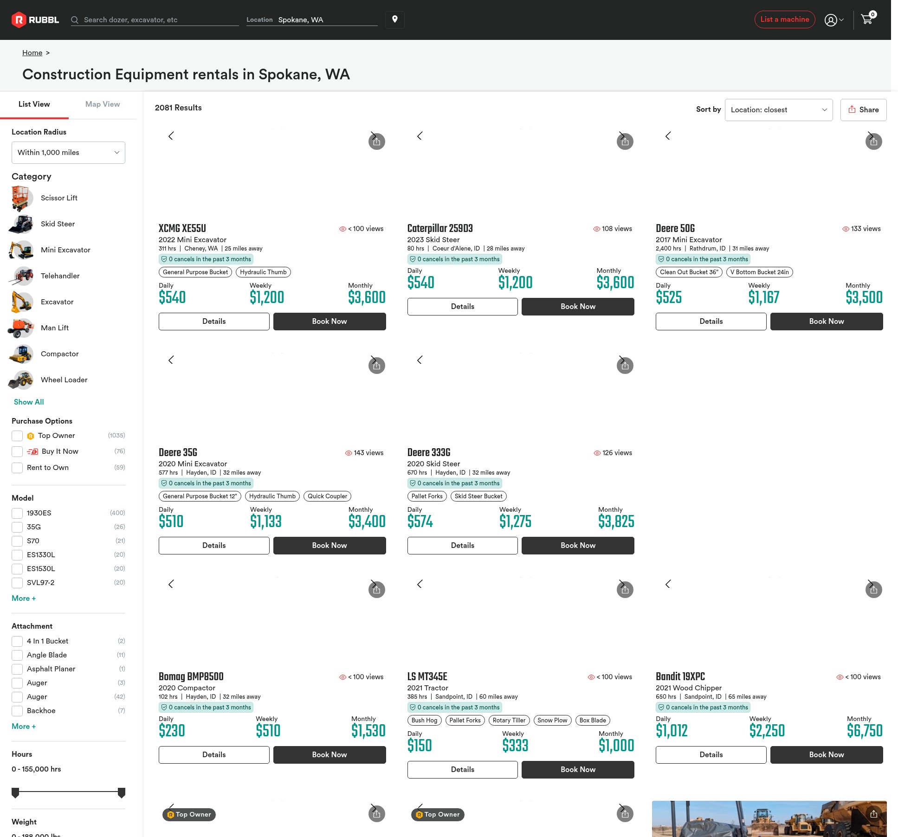
Task: Select the Telehandler category icon
Action: click(20, 276)
